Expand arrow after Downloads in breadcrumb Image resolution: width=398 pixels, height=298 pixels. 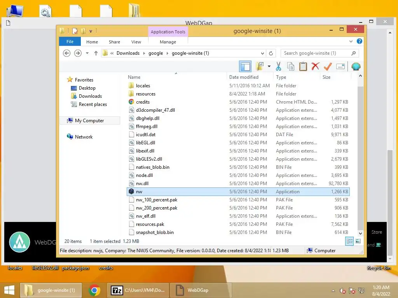pos(144,53)
